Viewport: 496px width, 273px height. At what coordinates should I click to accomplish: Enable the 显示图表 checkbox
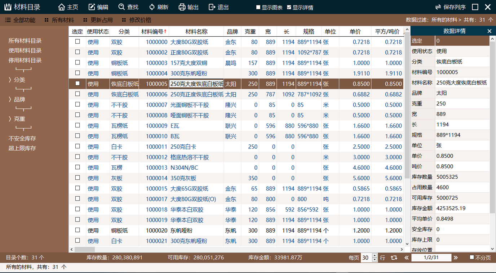tap(258, 7)
